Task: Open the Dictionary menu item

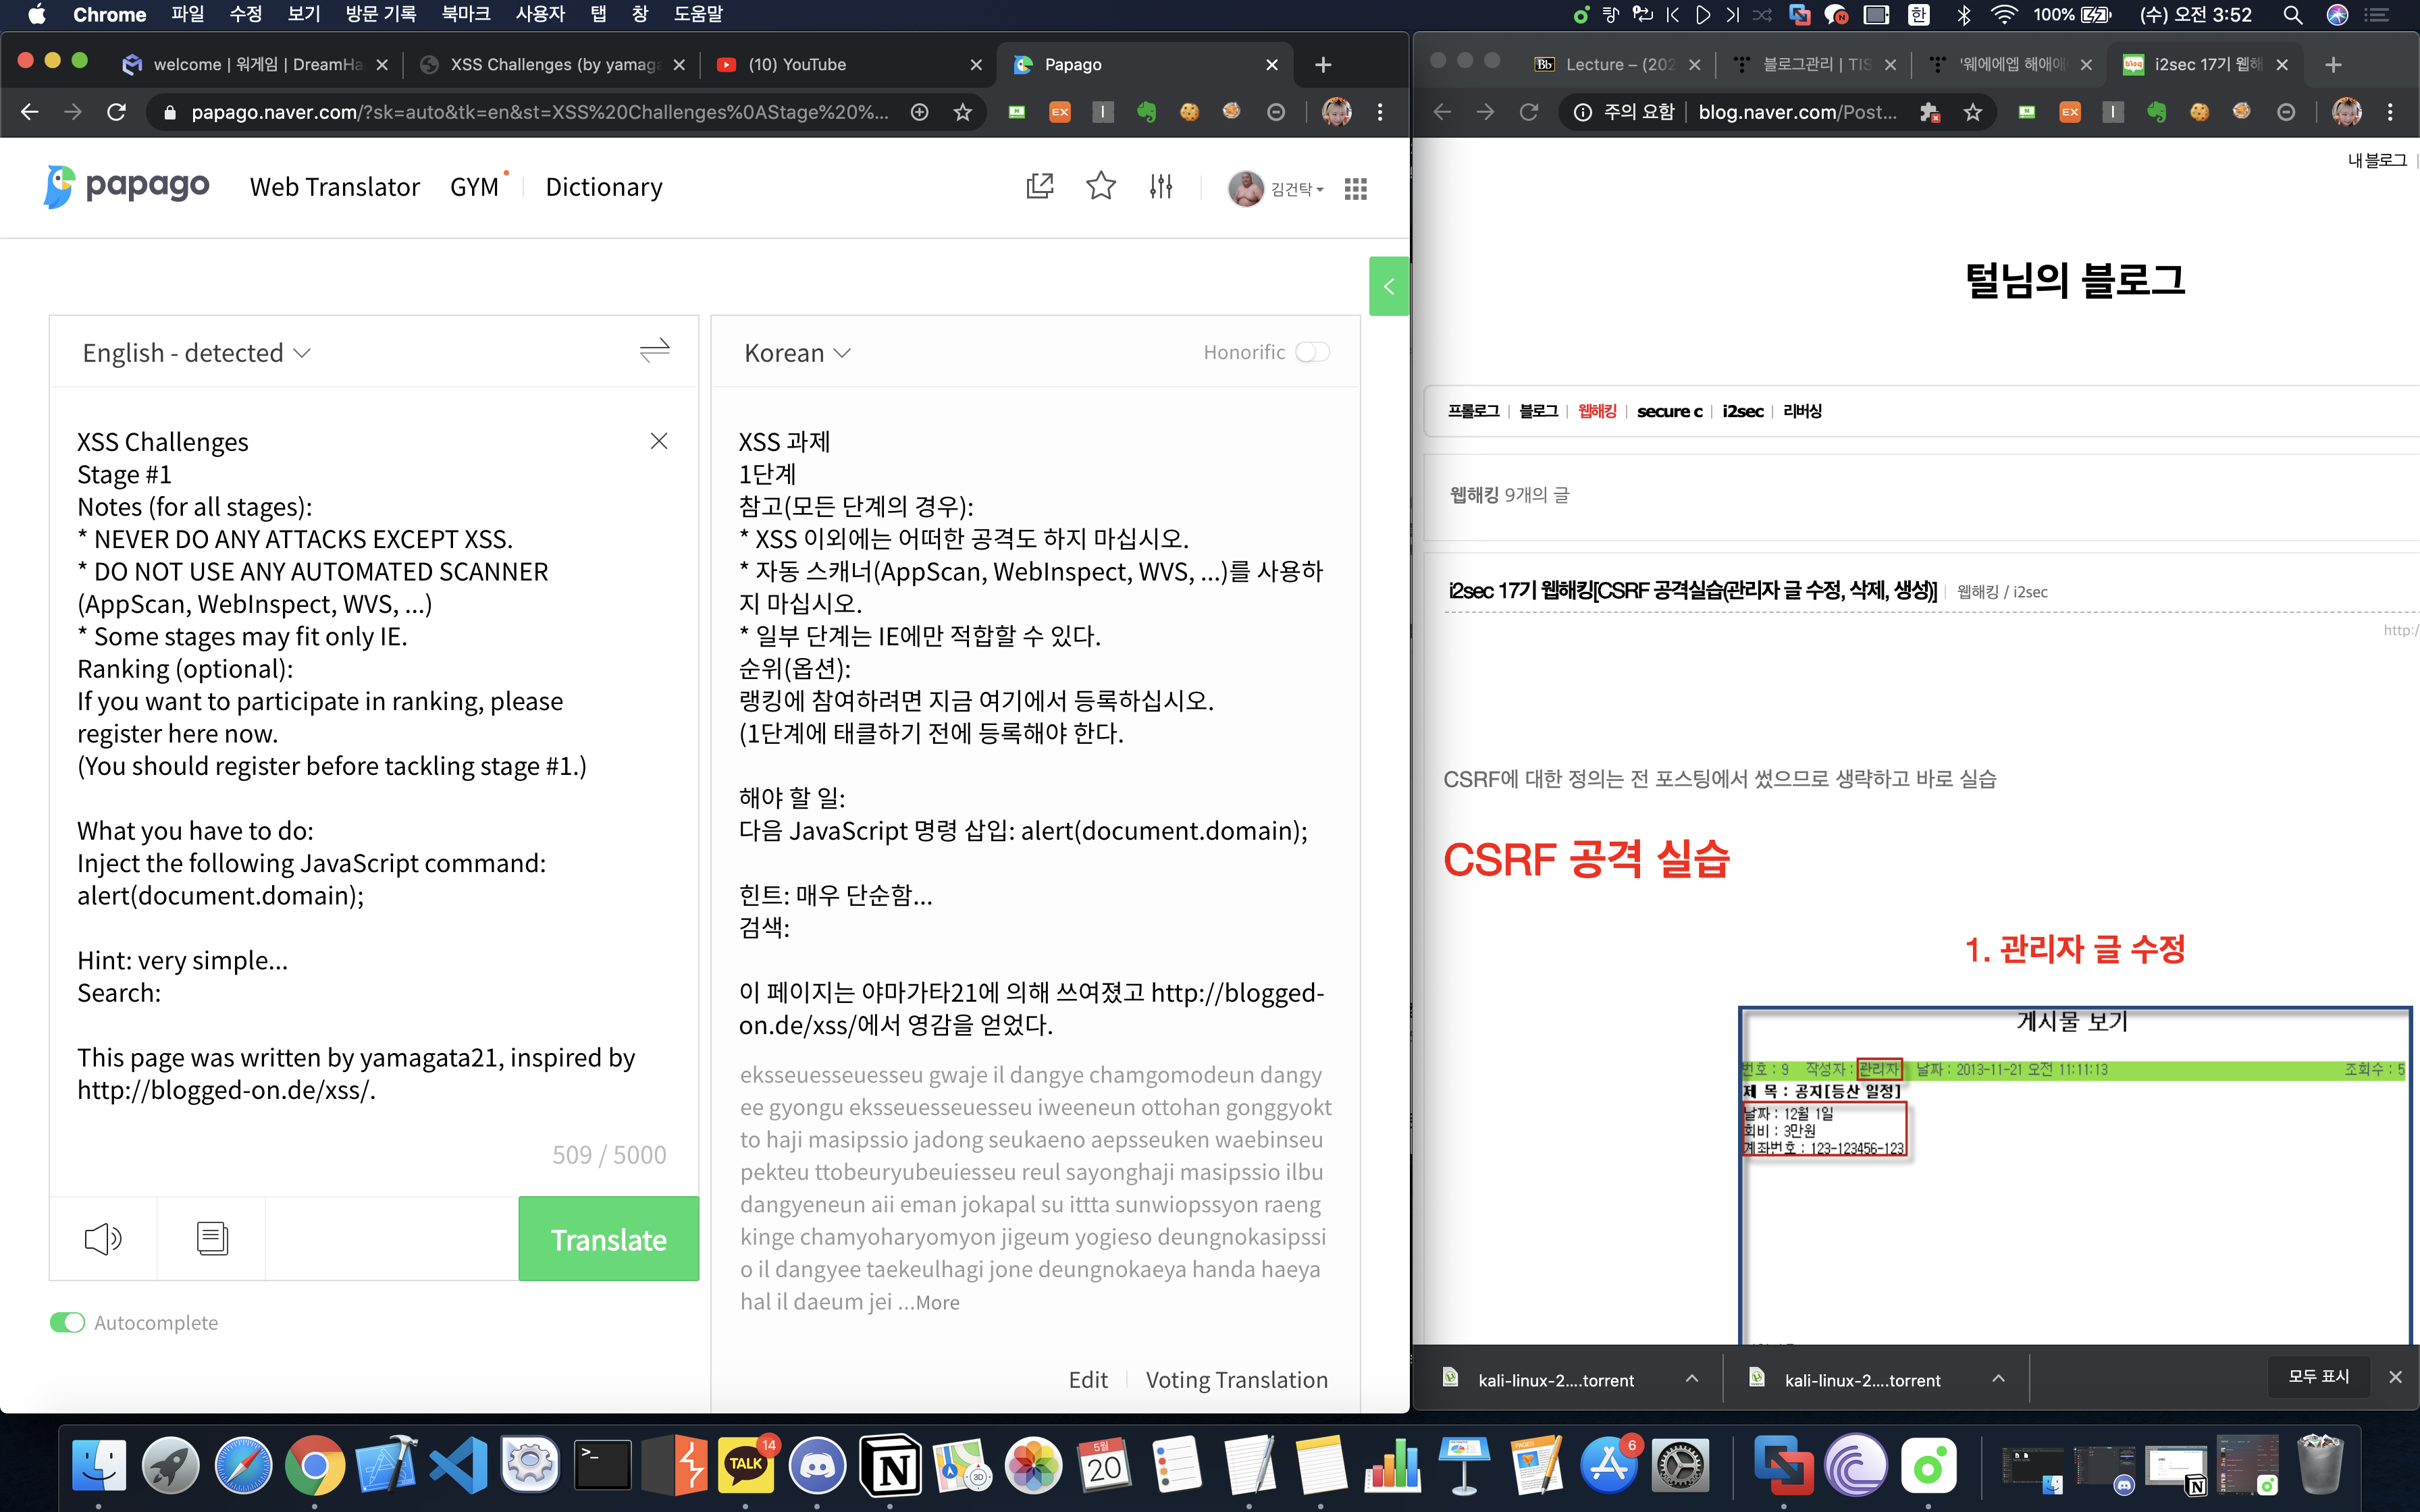Action: click(603, 187)
